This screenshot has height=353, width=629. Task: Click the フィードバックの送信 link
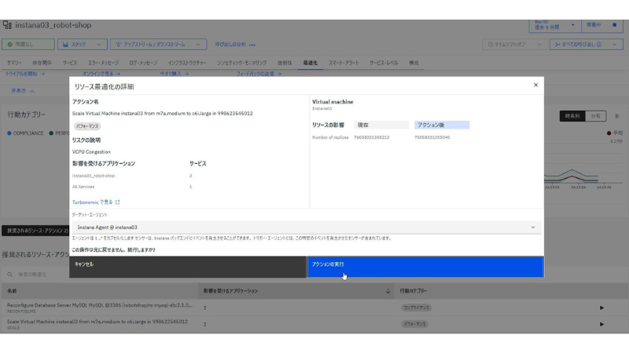click(x=259, y=74)
